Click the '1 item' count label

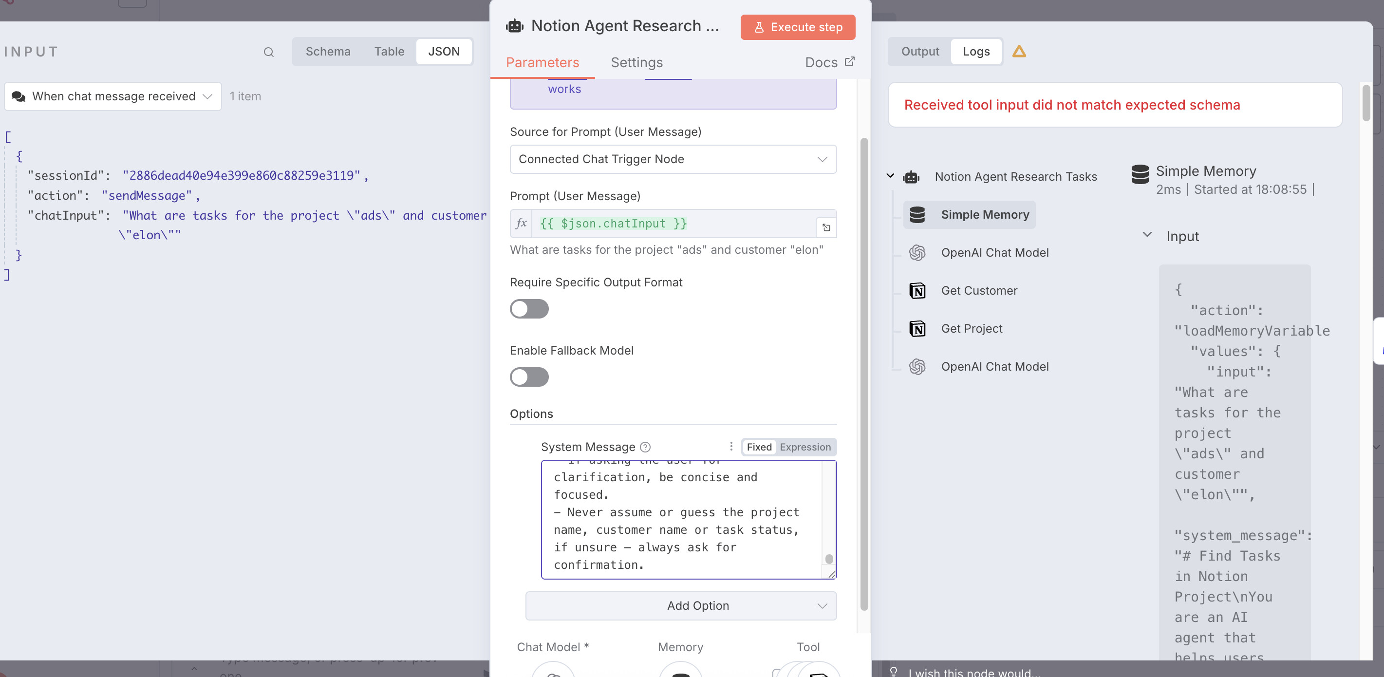245,96
